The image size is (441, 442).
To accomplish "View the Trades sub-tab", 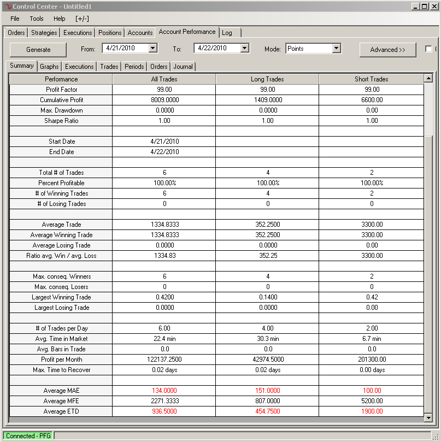I will click(x=109, y=67).
